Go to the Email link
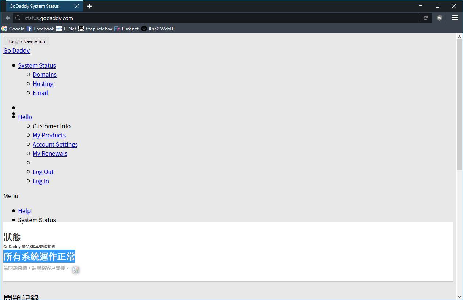The height and width of the screenshot is (300, 463). [x=40, y=93]
